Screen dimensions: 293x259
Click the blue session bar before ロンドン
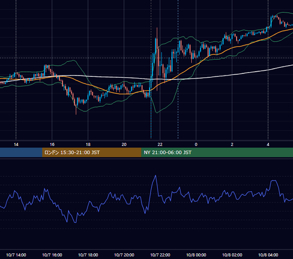(21, 152)
